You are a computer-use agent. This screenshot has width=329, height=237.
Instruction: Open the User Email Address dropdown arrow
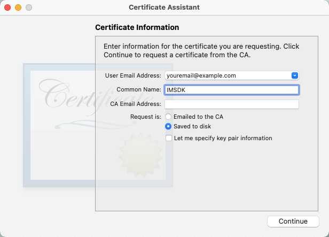tap(295, 75)
